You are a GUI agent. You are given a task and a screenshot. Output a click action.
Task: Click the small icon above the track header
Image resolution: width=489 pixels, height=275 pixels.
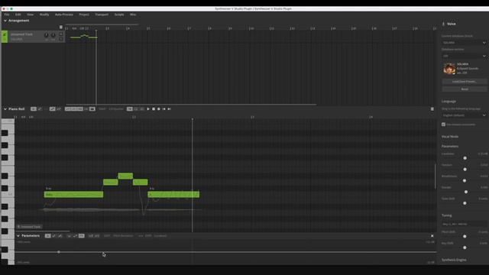[x=61, y=27]
